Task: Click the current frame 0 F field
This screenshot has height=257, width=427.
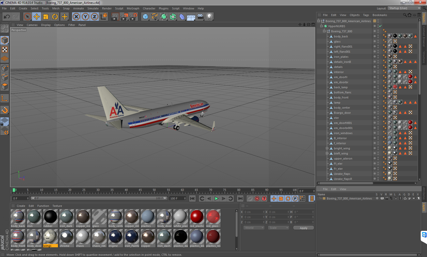Action: 307,191
